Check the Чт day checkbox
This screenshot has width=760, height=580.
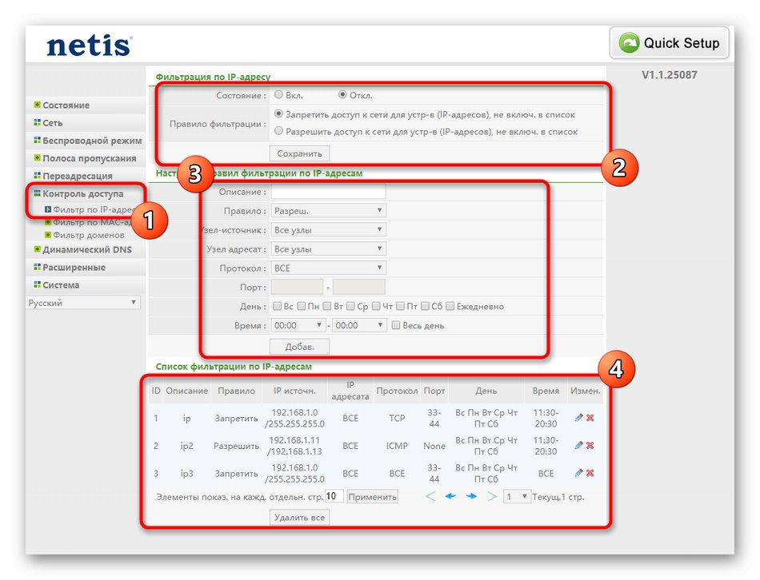376,306
